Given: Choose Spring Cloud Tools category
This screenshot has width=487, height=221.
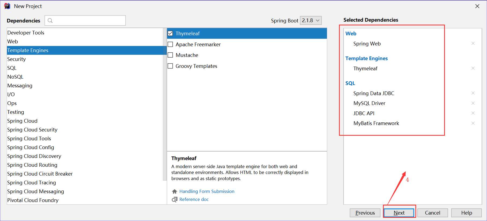Looking at the screenshot, I should [85, 138].
